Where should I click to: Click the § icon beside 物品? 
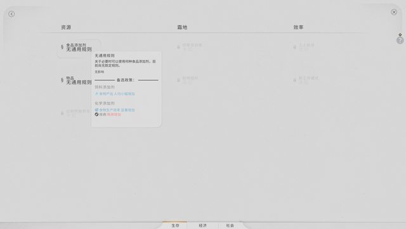[62, 80]
